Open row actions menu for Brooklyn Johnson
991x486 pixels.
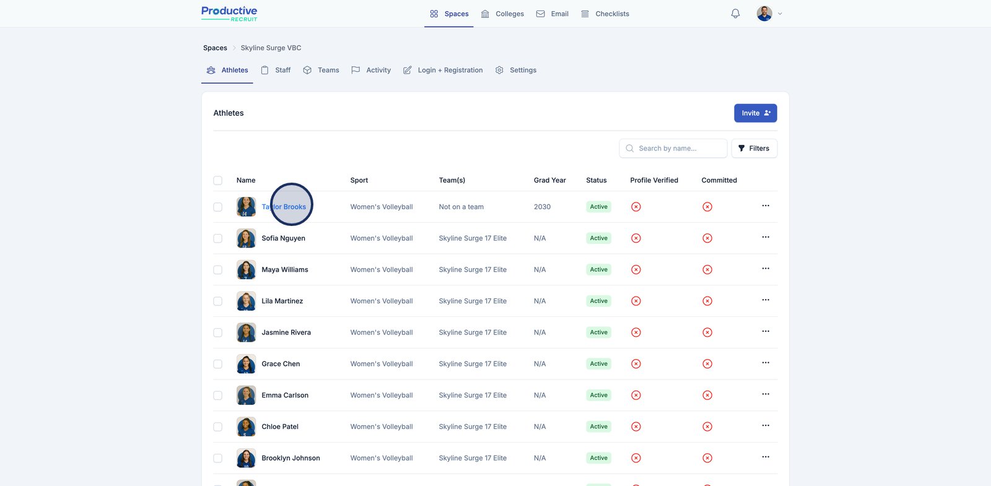(x=766, y=457)
